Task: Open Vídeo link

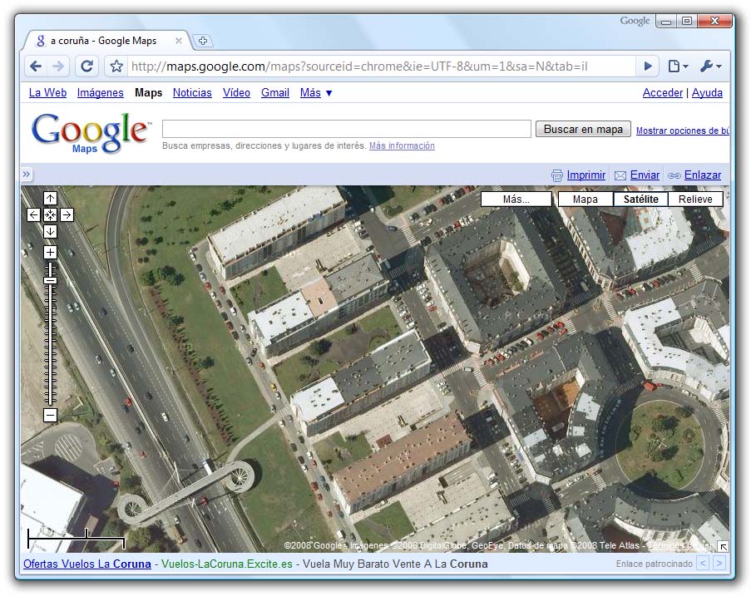Action: tap(236, 93)
